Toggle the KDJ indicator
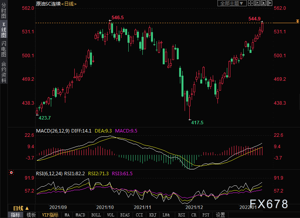The image size is (300, 218). (x=153, y=215)
